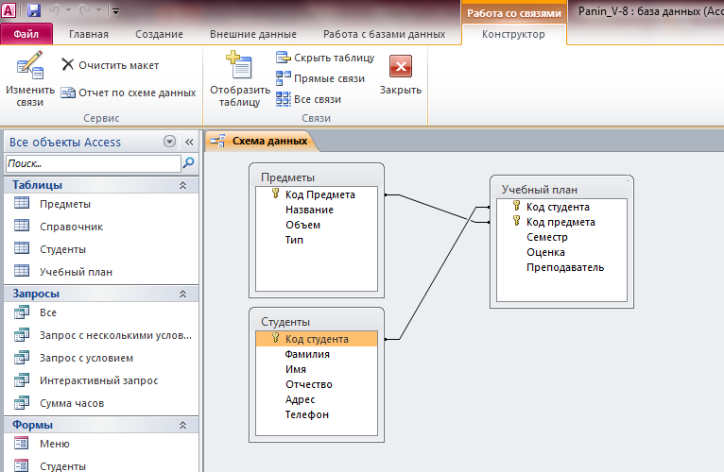This screenshot has width=724, height=472.
Task: Select the Студенты form in Формы group
Action: 101,465
